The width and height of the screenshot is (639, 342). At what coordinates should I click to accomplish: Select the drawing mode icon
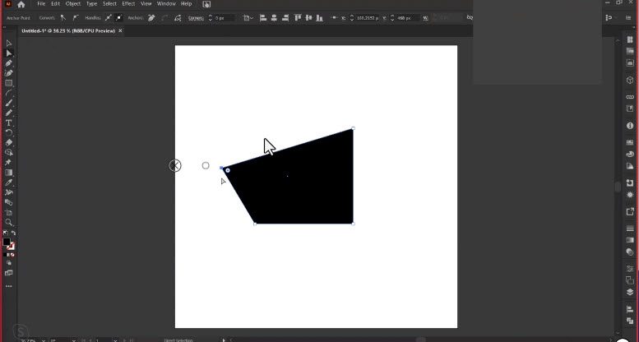[x=8, y=263]
